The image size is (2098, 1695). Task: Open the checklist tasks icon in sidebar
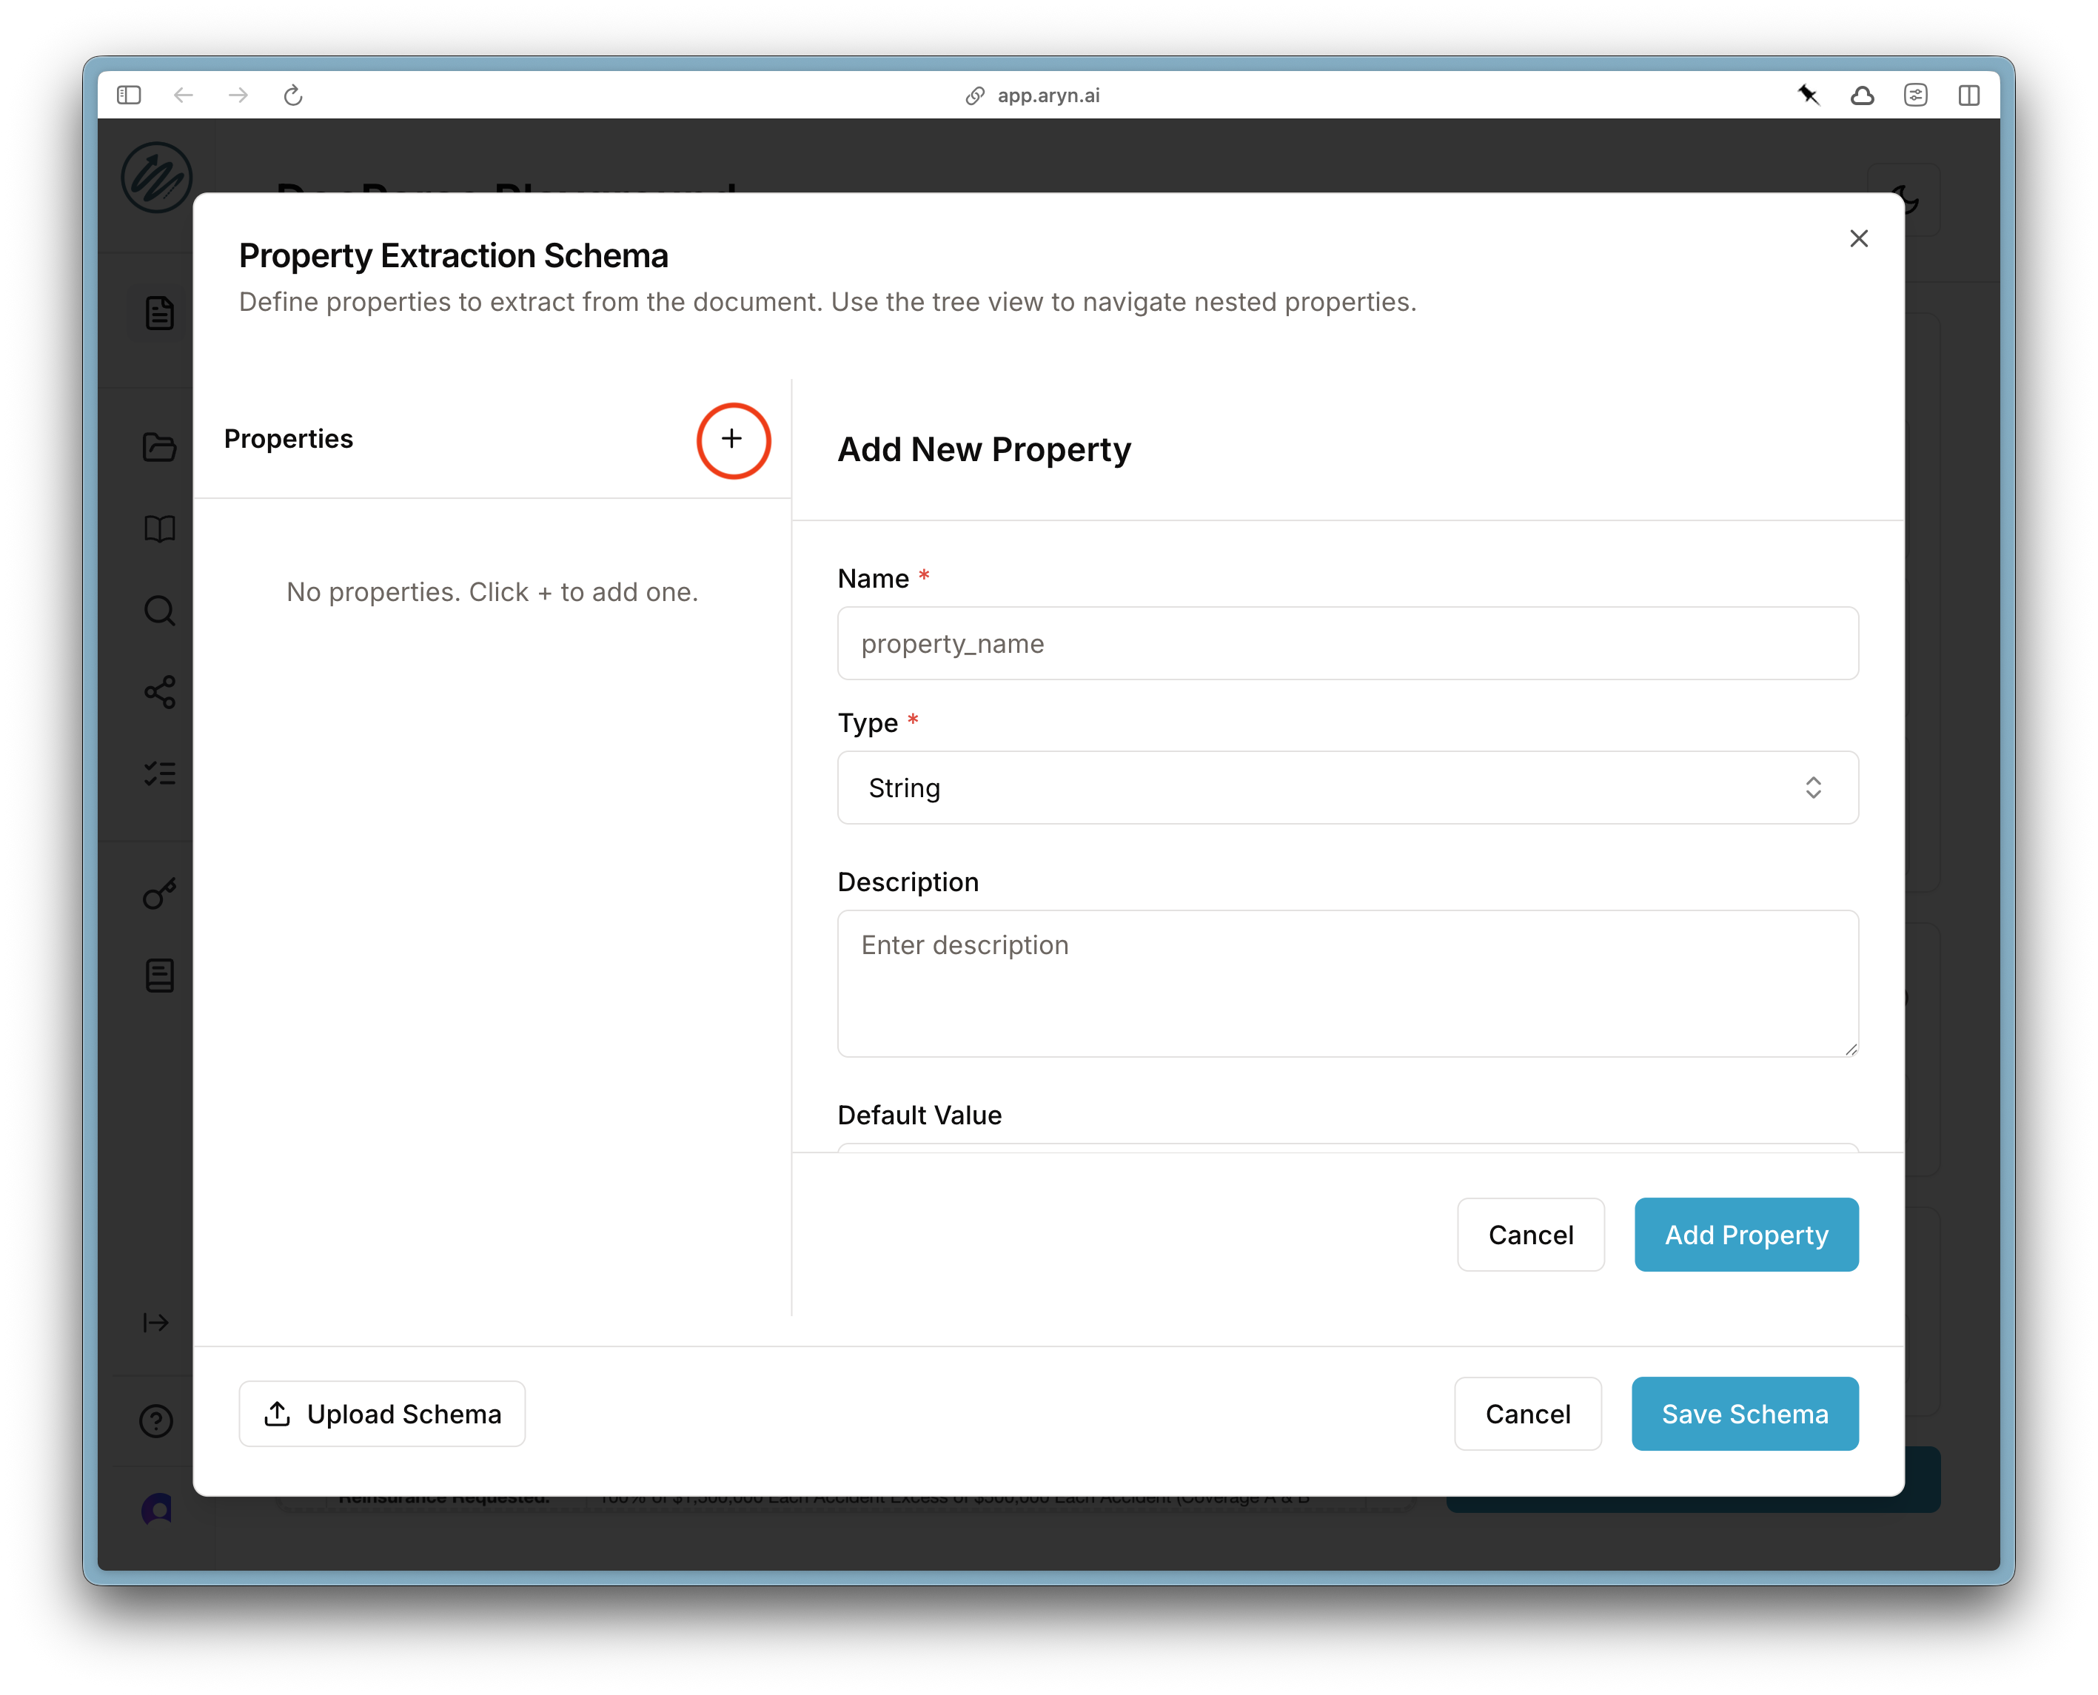point(159,772)
